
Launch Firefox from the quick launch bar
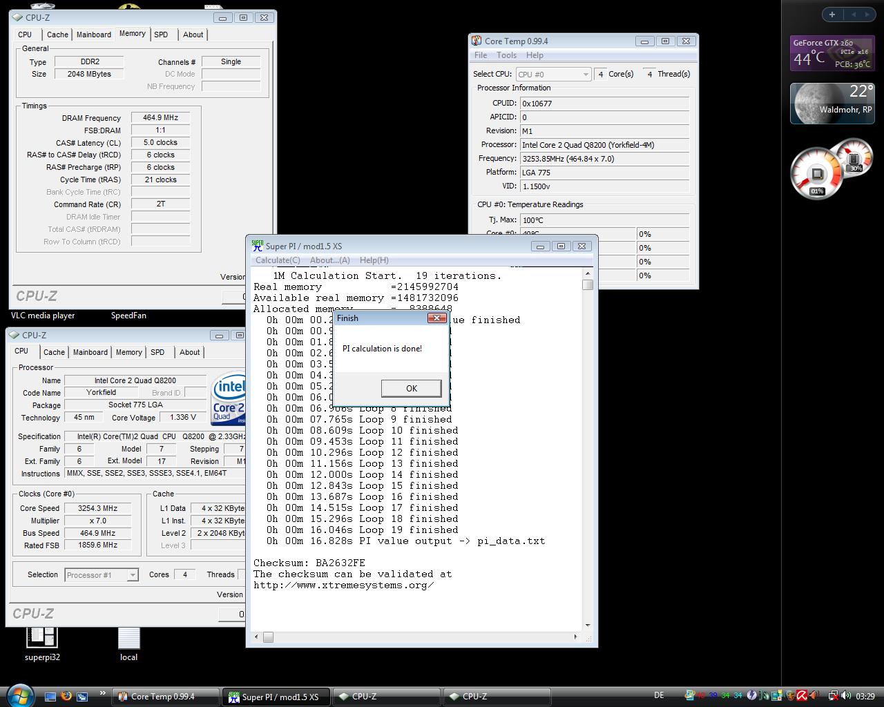pos(66,696)
